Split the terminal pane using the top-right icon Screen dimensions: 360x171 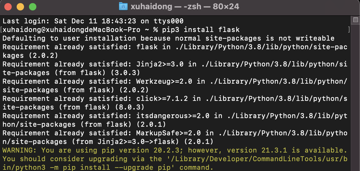tap(355, 20)
